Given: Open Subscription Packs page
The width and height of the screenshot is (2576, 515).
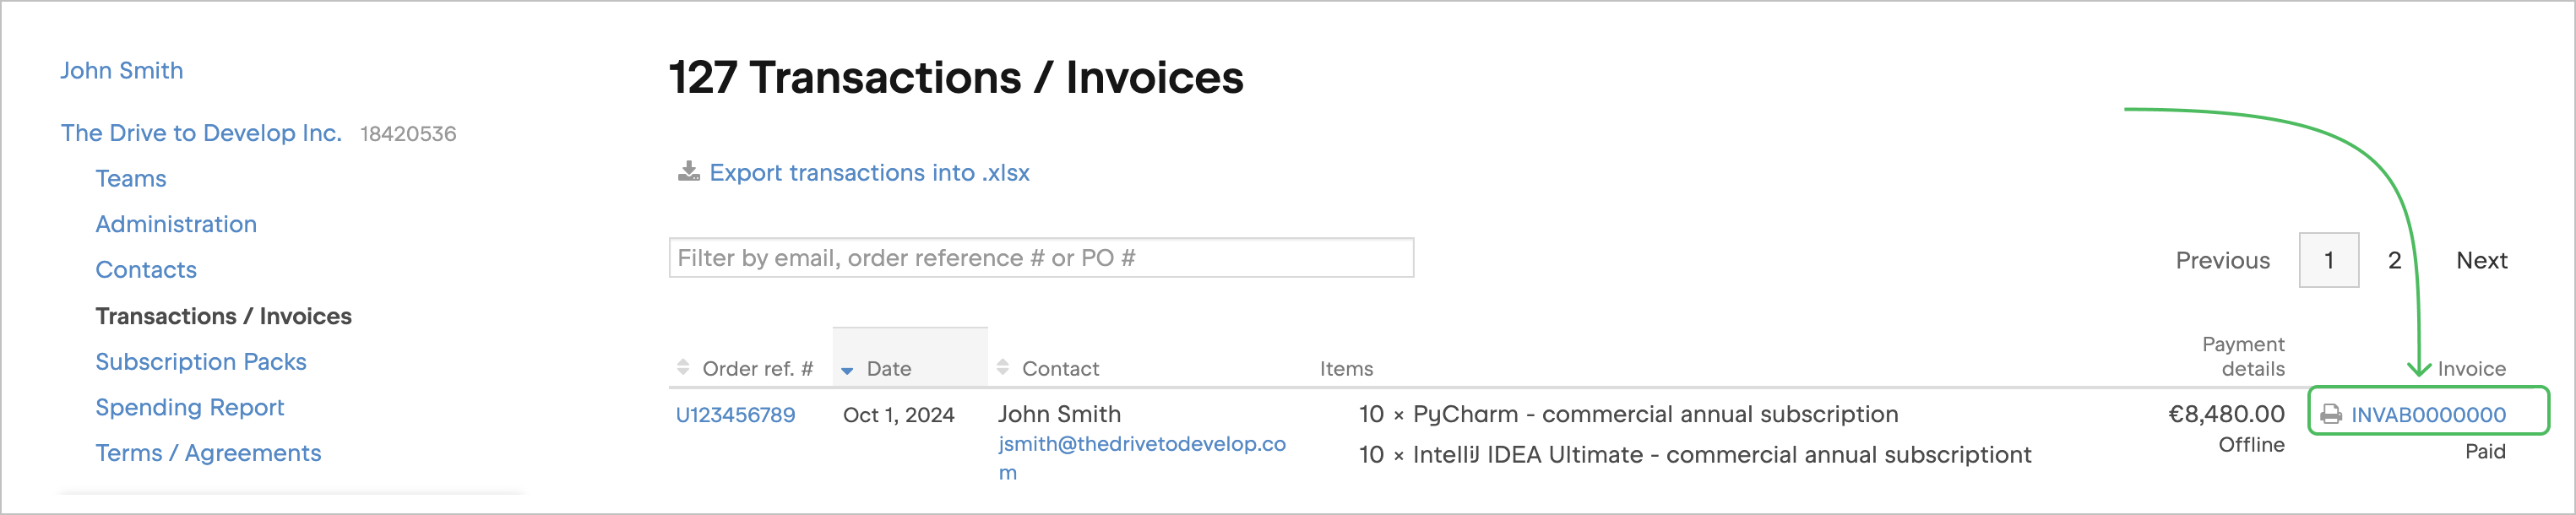Looking at the screenshot, I should pos(201,362).
